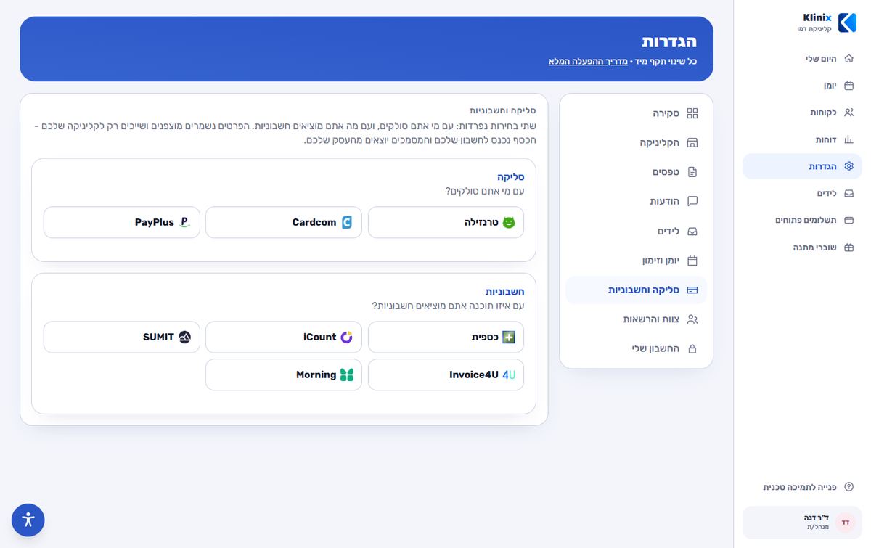Open the accessibility widget button

[x=28, y=520]
